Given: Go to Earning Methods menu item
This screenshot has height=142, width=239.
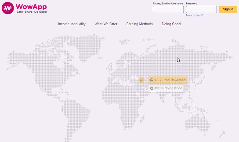Looking at the screenshot, I should click(140, 24).
